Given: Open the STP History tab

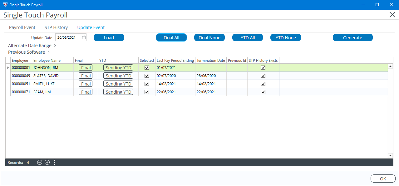Looking at the screenshot, I should [x=56, y=27].
